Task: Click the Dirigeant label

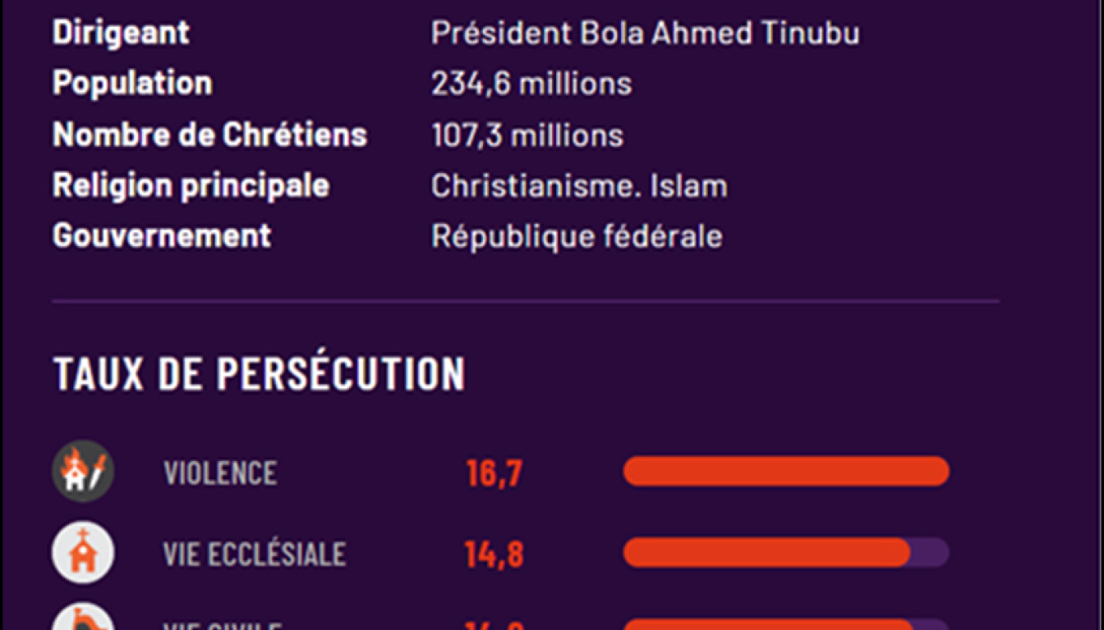Action: (x=121, y=33)
